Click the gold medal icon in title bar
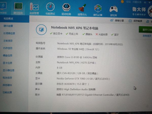The height and width of the screenshot is (114, 152). click(x=123, y=2)
